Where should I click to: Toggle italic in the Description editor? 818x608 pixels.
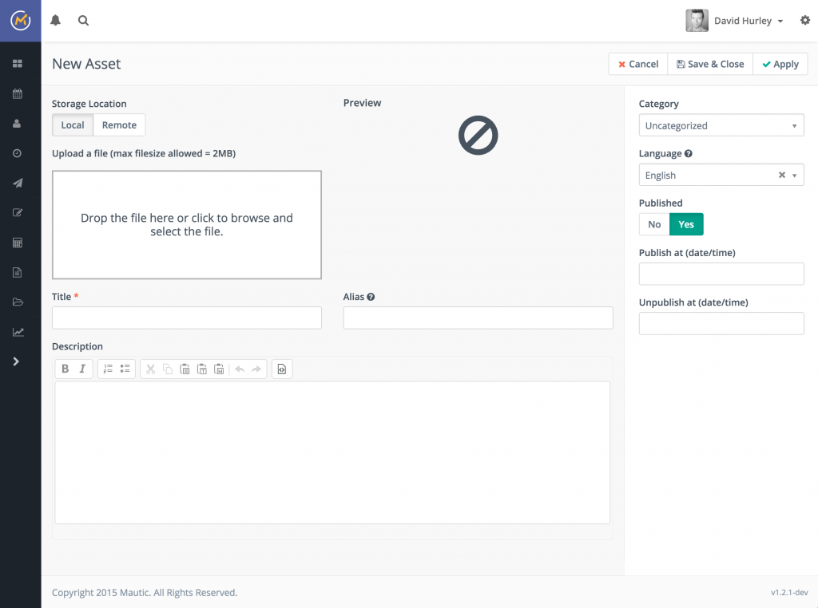tap(82, 369)
